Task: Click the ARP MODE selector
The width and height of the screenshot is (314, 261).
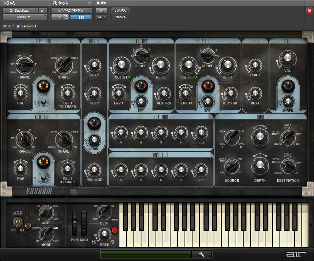Action: pyautogui.click(x=46, y=234)
